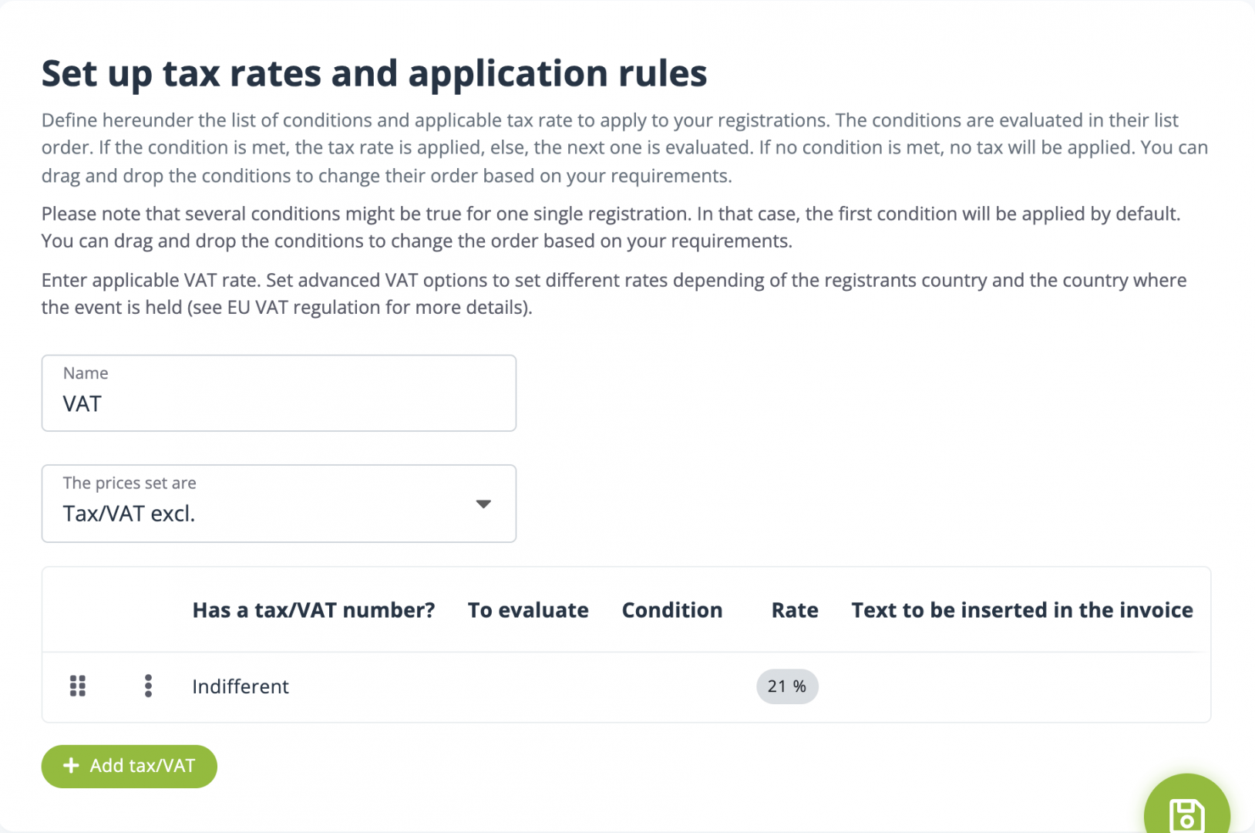Click the Condition column header
Viewport: 1255px width, 833px height.
point(672,610)
